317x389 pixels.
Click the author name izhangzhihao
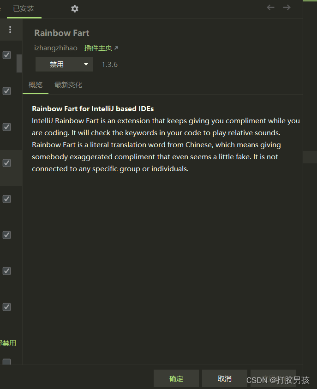(x=56, y=48)
